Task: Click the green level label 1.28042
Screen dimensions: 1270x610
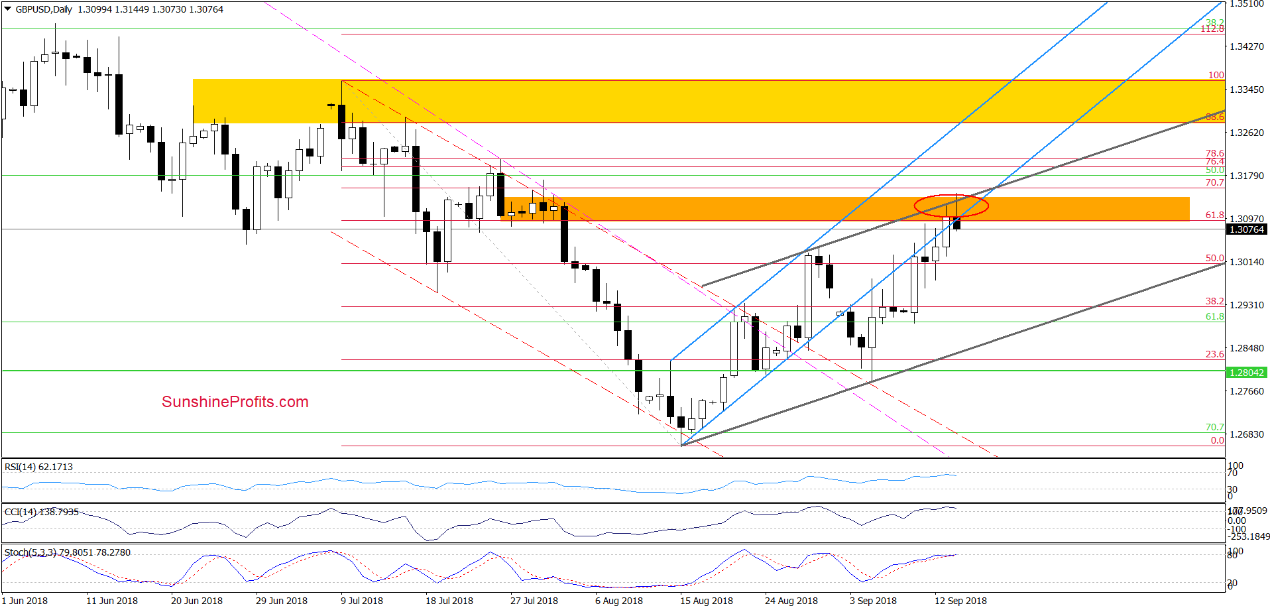Action: click(x=1246, y=373)
